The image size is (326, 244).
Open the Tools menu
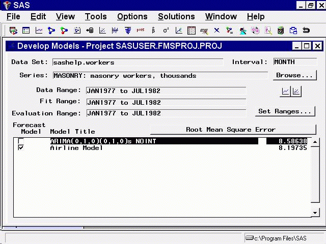pos(96,17)
